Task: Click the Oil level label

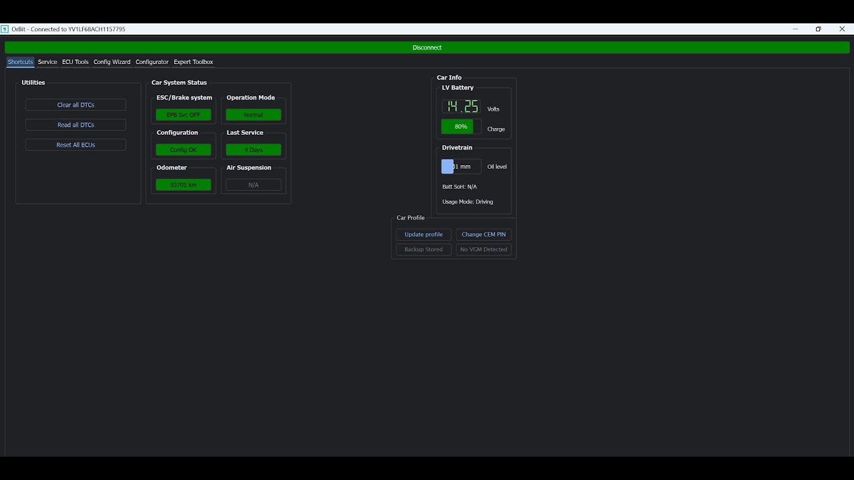Action: 497,167
